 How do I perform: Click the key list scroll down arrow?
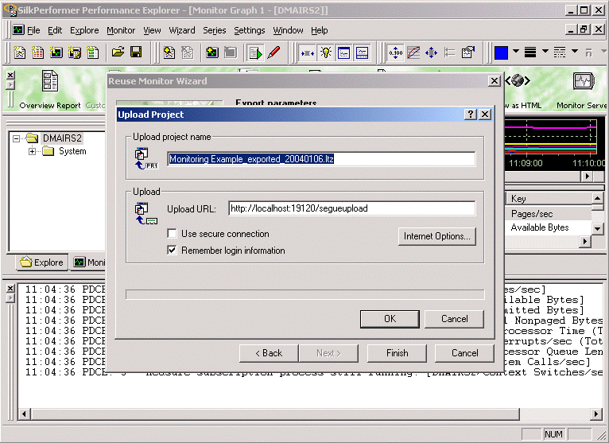click(598, 228)
